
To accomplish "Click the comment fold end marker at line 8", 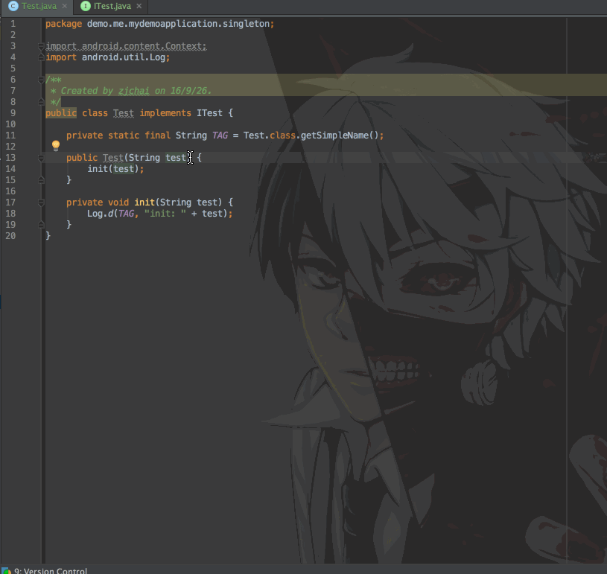I will click(41, 102).
